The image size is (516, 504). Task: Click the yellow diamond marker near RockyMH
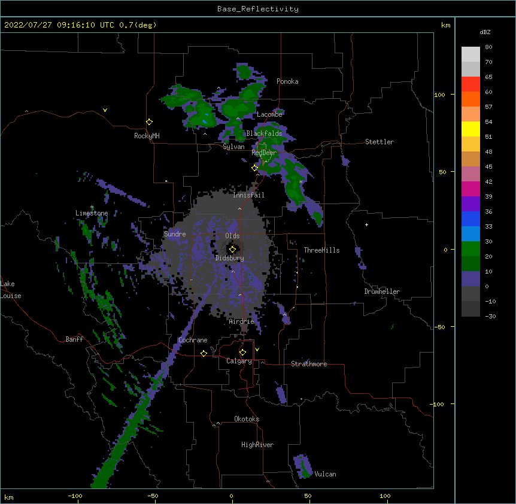pyautogui.click(x=150, y=122)
